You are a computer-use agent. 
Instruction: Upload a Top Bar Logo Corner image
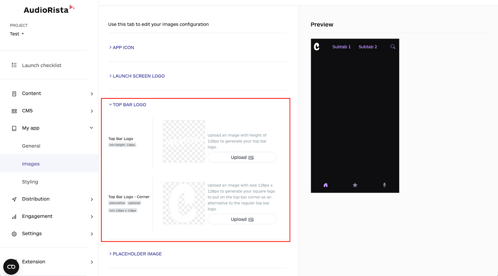tap(242, 219)
